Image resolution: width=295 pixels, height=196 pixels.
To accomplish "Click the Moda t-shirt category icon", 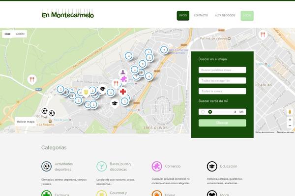I will pos(212,193).
